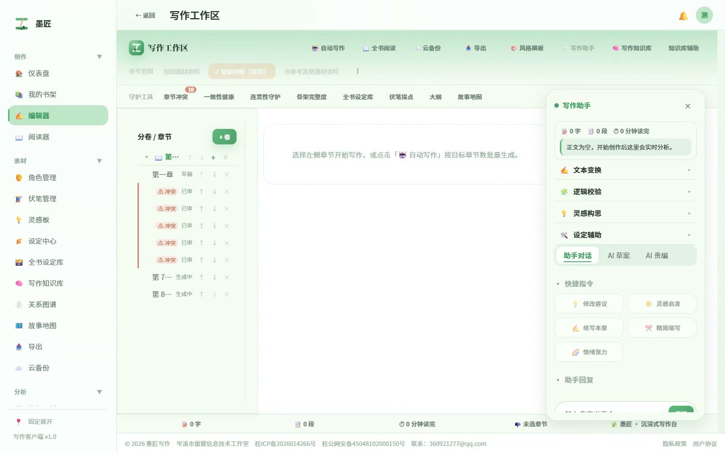The image size is (725, 453).
Task: Open 全书阅读 in the toolbar
Action: pyautogui.click(x=379, y=48)
